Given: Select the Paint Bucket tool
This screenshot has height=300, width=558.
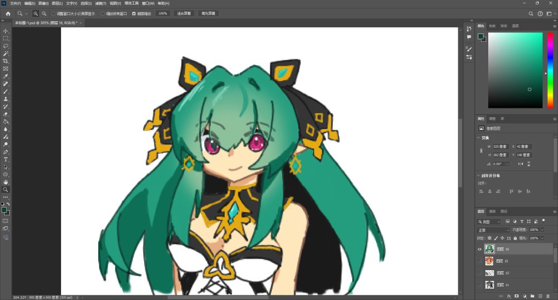Looking at the screenshot, I should coord(5,121).
